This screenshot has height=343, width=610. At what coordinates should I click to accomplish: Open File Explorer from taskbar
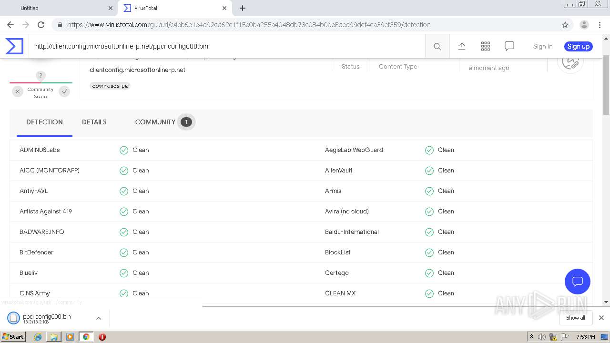click(x=54, y=337)
